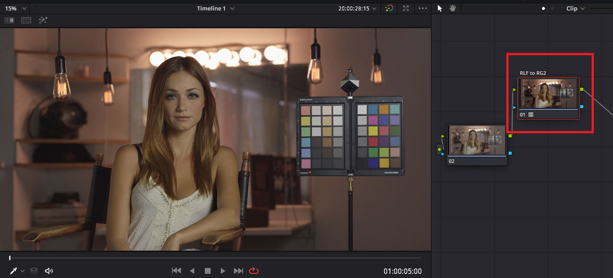This screenshot has width=613, height=278.
Task: Click the Enhanced Viewer expand icon
Action: point(406,8)
